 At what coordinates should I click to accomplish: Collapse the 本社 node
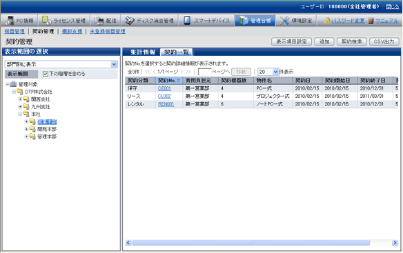tap(20, 114)
